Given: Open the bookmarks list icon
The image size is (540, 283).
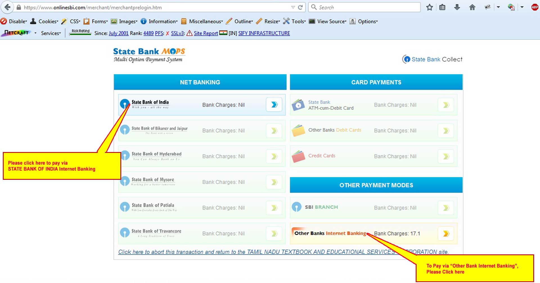Looking at the screenshot, I should coord(442,7).
